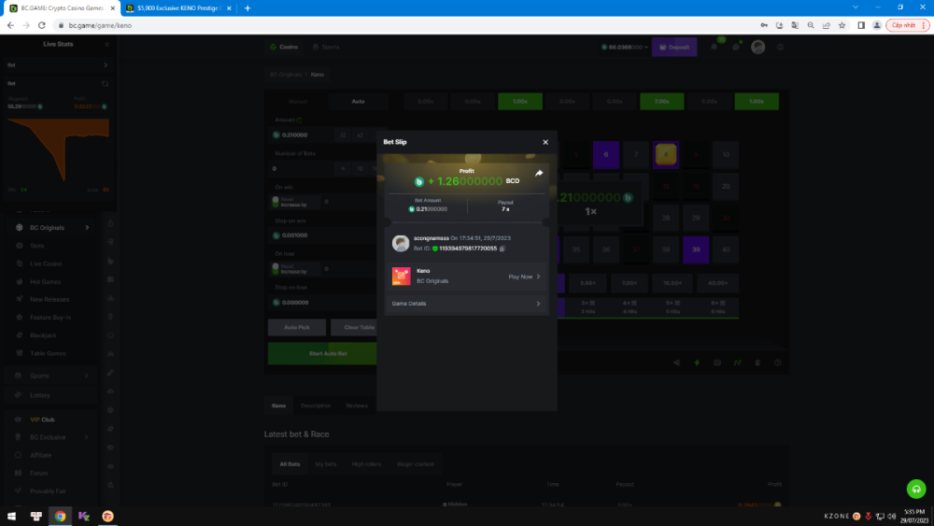
Task: Reset live stats with refresh icon
Action: tap(106, 83)
